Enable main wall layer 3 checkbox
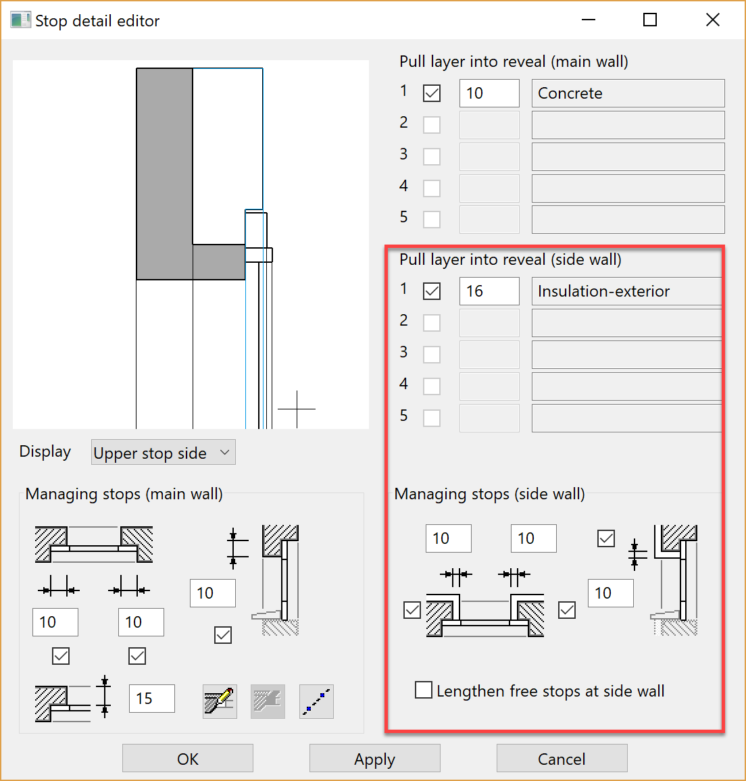 432,156
